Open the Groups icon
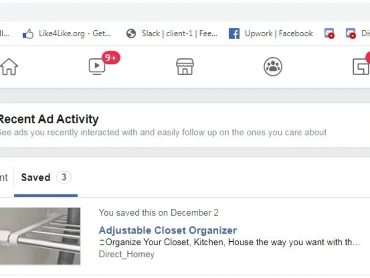This screenshot has height=278, width=370. click(x=273, y=67)
